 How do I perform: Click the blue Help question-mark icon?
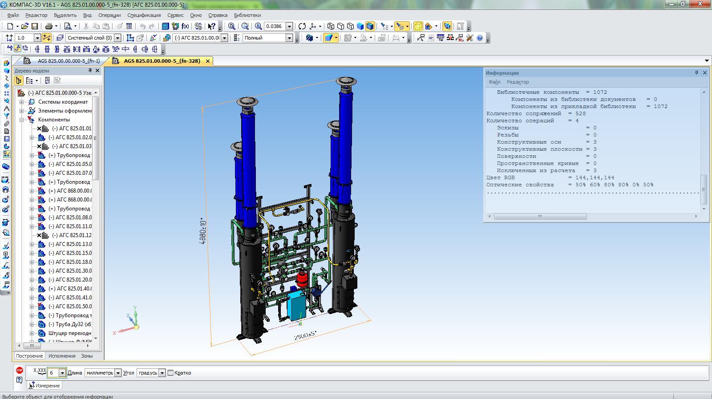(480, 38)
